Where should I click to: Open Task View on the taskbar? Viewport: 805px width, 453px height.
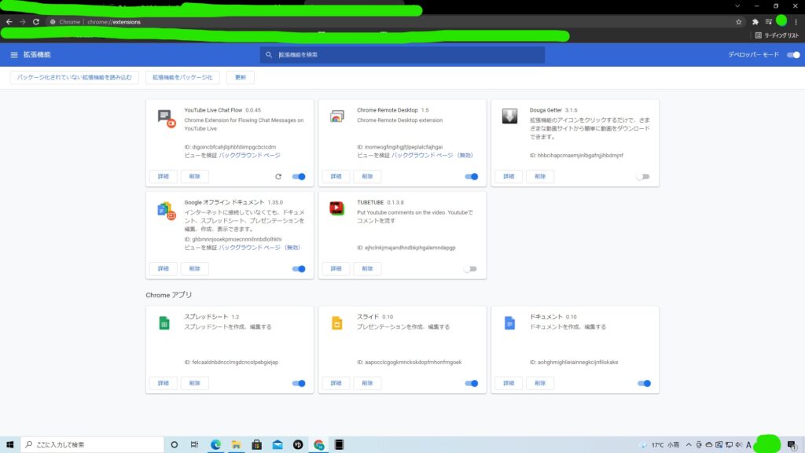click(195, 445)
